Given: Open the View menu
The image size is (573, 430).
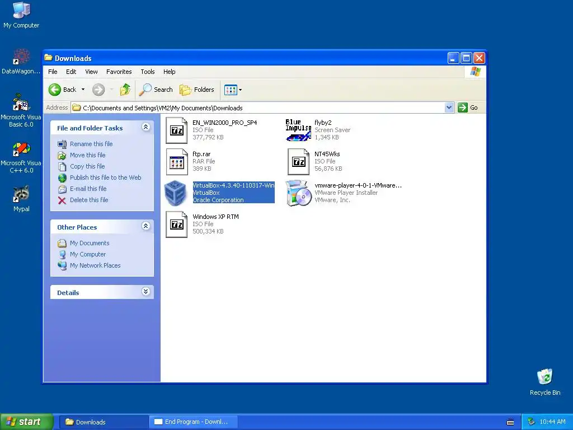Looking at the screenshot, I should (91, 72).
